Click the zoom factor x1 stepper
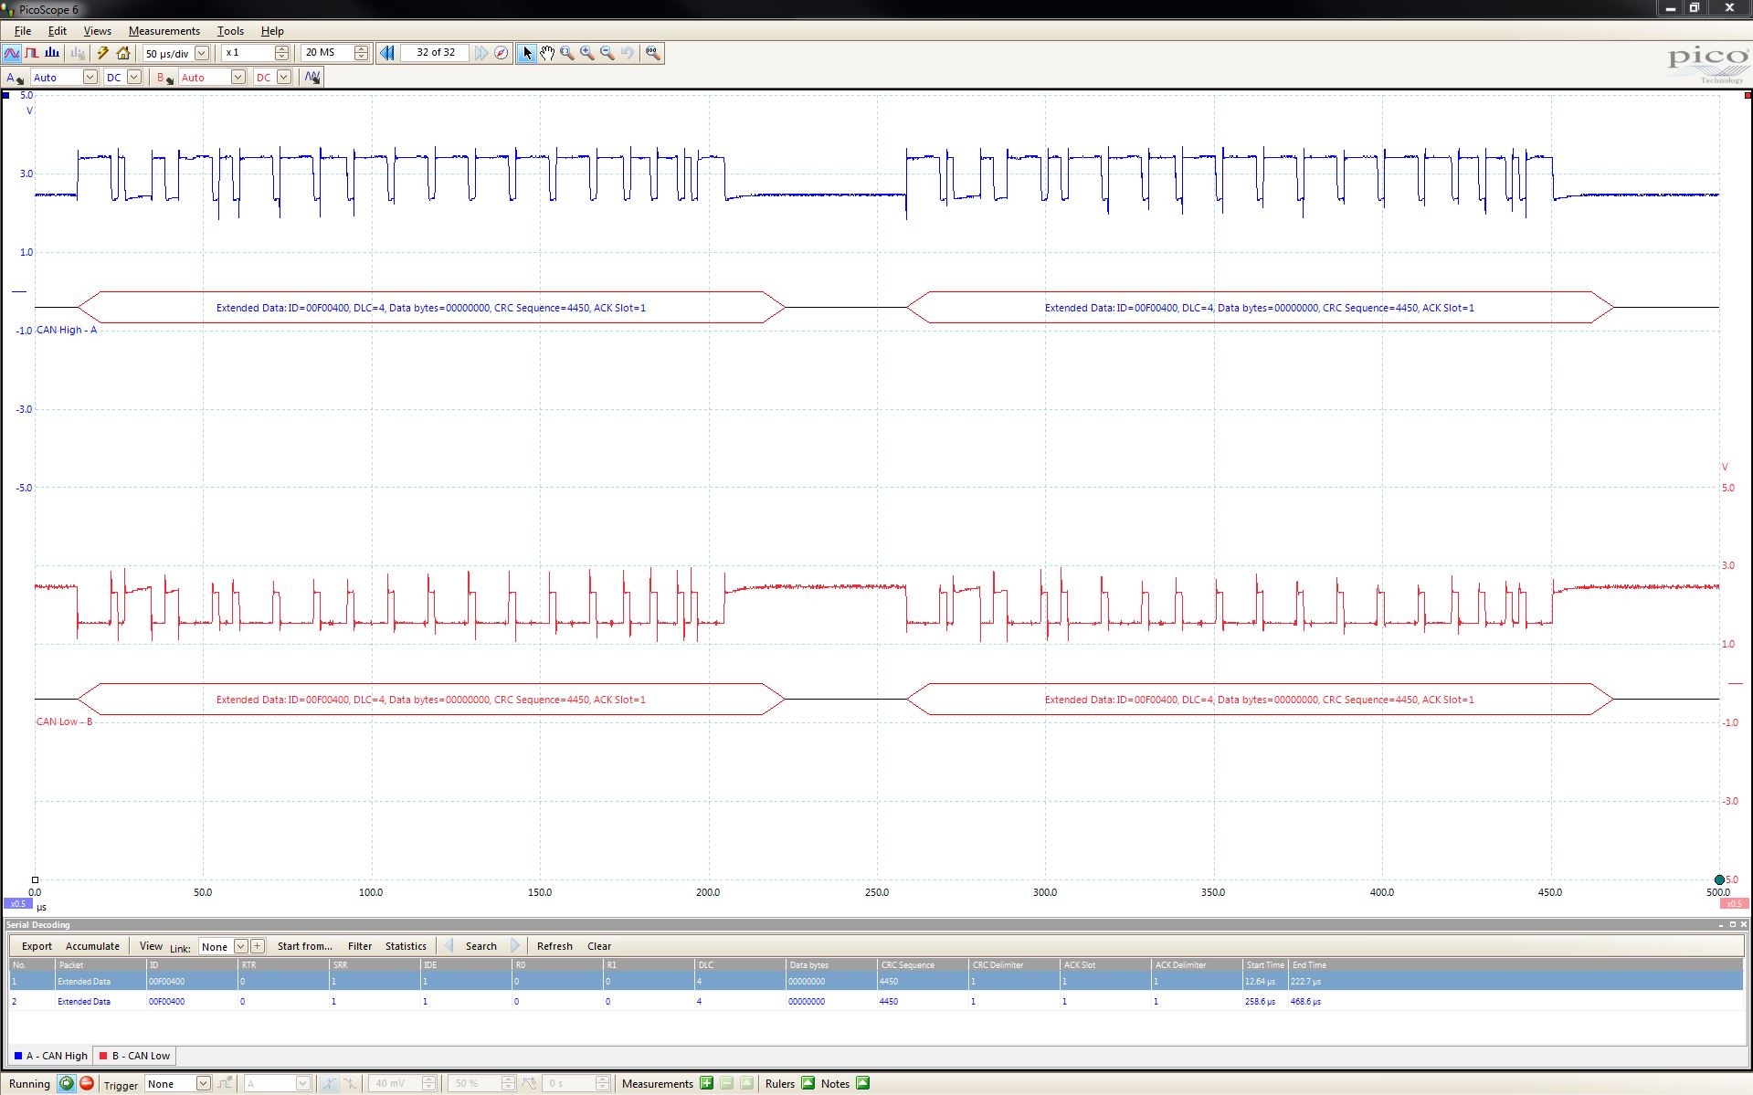Screen dimensions: 1753x1095 tap(282, 53)
